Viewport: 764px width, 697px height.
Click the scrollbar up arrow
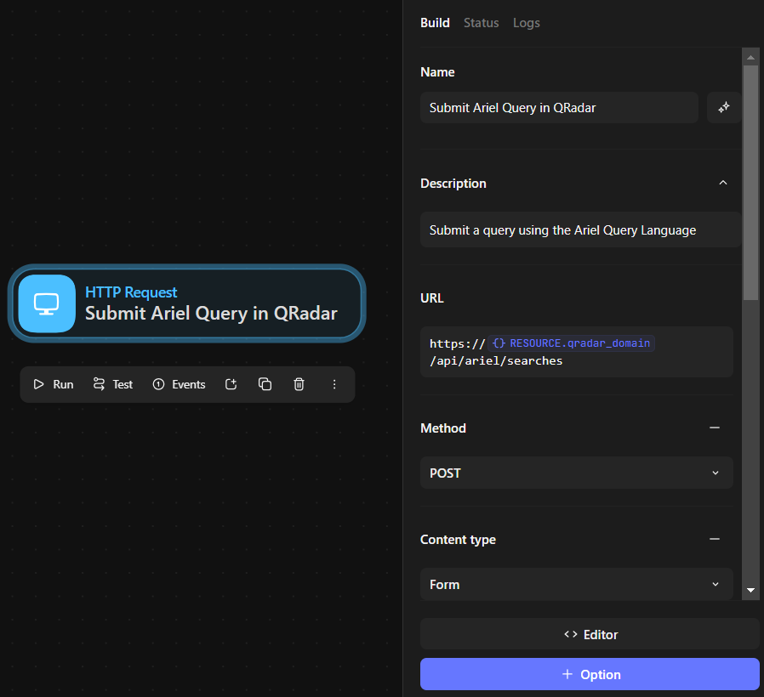coord(751,57)
